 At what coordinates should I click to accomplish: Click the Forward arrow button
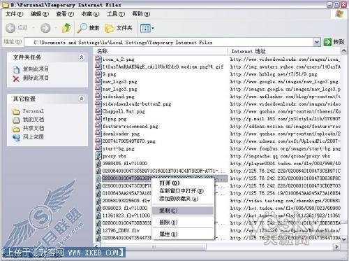click(45, 28)
